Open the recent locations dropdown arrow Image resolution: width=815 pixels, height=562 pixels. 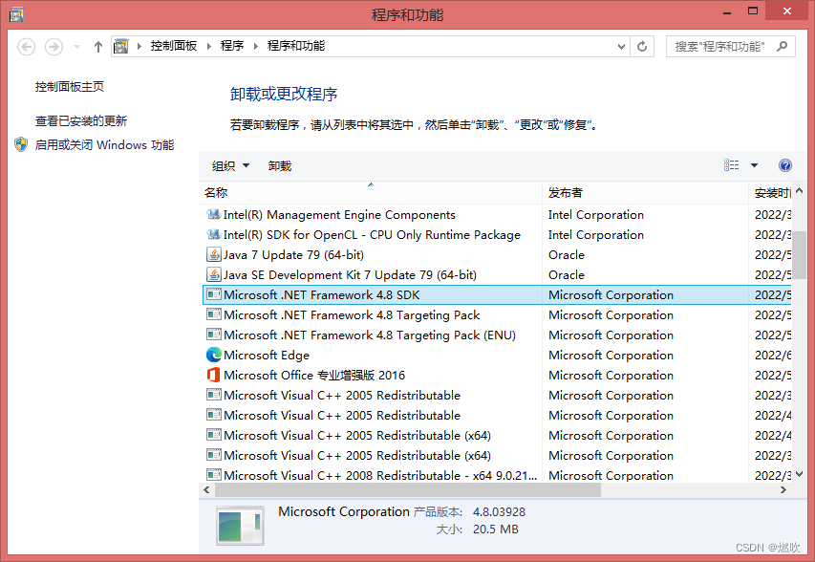pos(77,47)
